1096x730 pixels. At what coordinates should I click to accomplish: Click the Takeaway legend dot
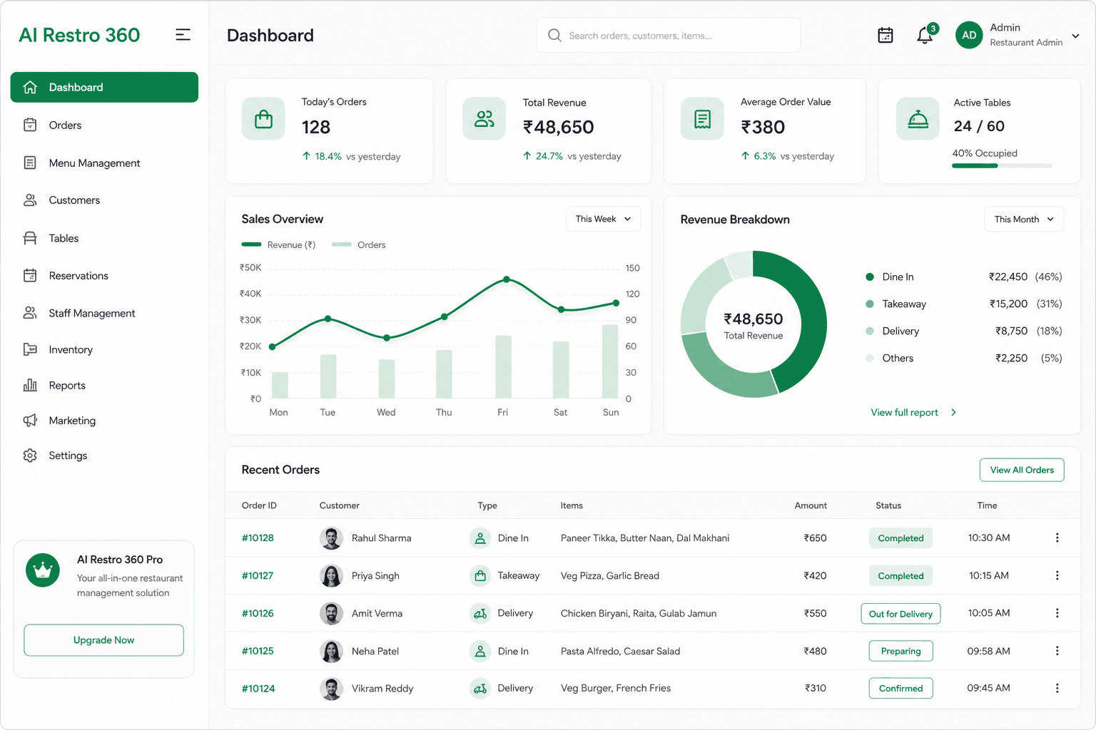[870, 304]
